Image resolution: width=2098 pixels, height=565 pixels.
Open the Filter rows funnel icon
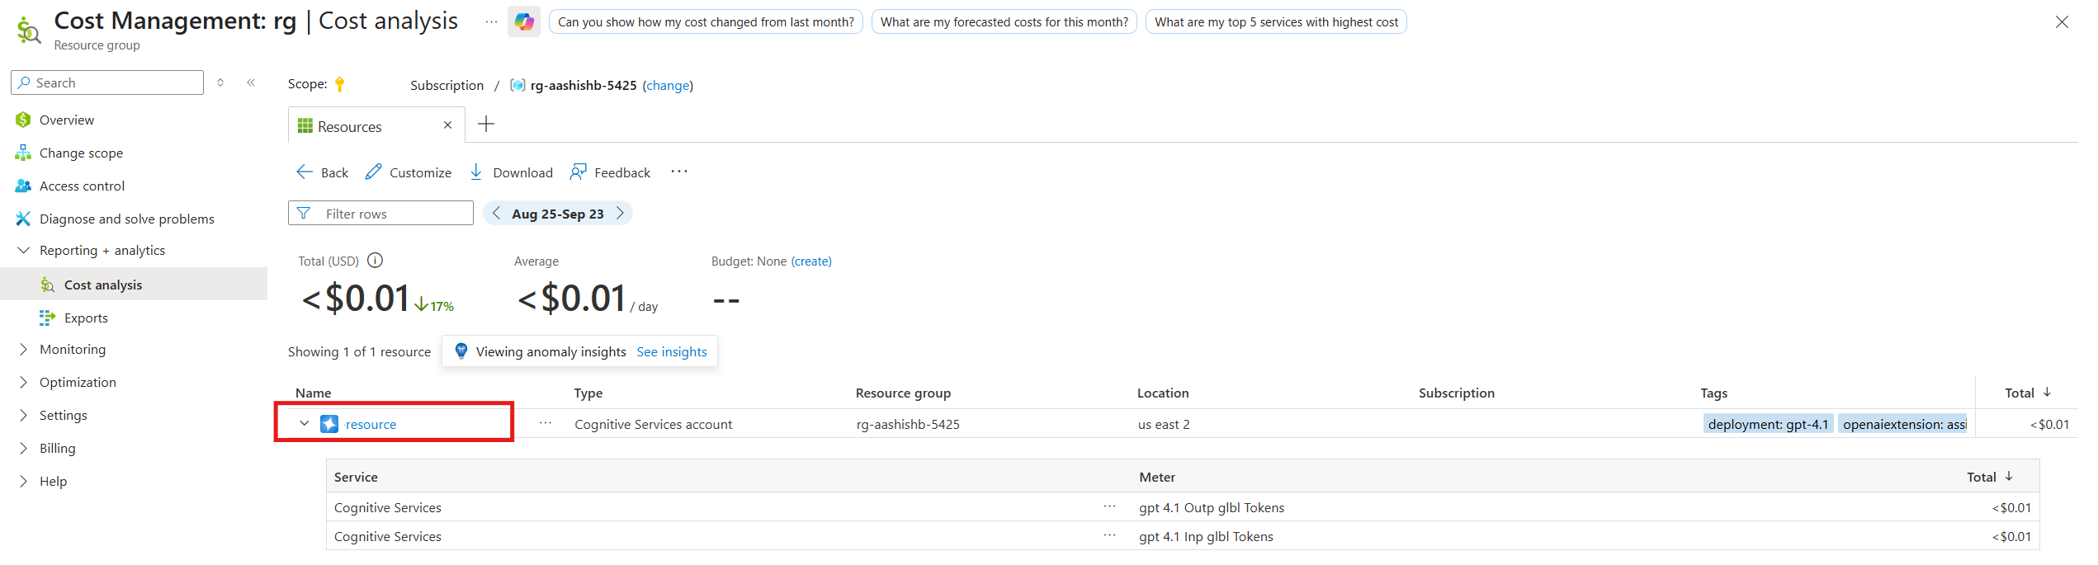click(306, 213)
